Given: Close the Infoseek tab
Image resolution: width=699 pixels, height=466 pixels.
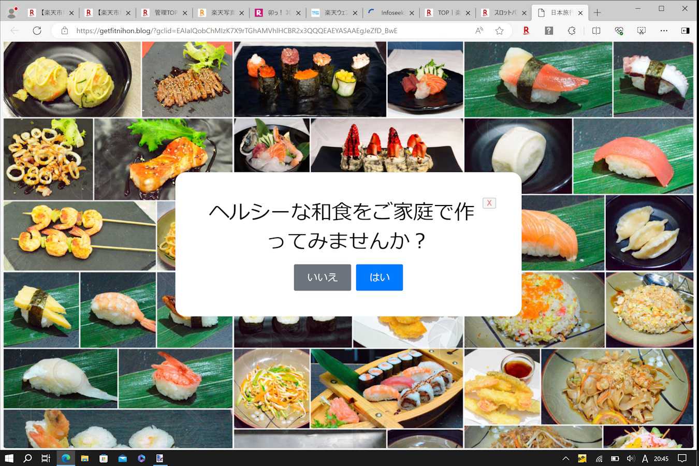Looking at the screenshot, I should pyautogui.click(x=412, y=13).
